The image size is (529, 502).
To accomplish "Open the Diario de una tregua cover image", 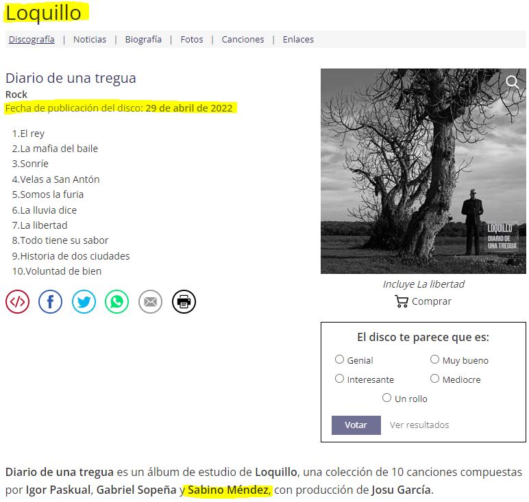I will click(x=423, y=171).
